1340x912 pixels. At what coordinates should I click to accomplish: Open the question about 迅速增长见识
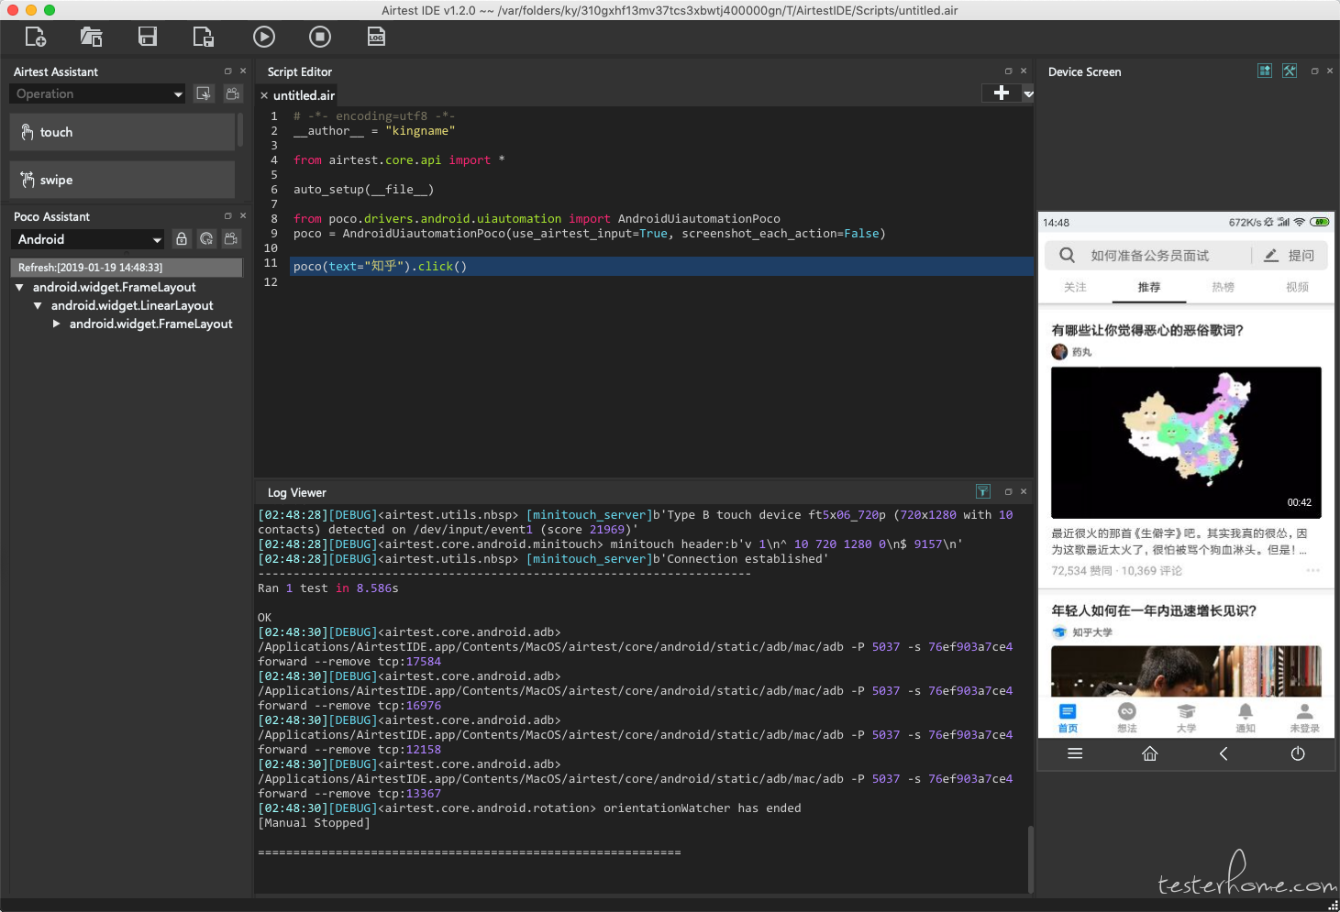pos(1154,610)
